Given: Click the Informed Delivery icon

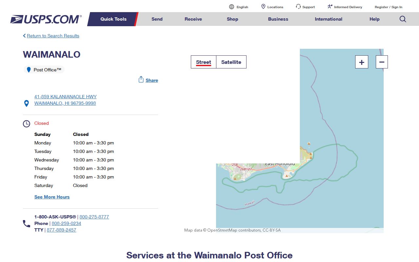Looking at the screenshot, I should pos(330,7).
